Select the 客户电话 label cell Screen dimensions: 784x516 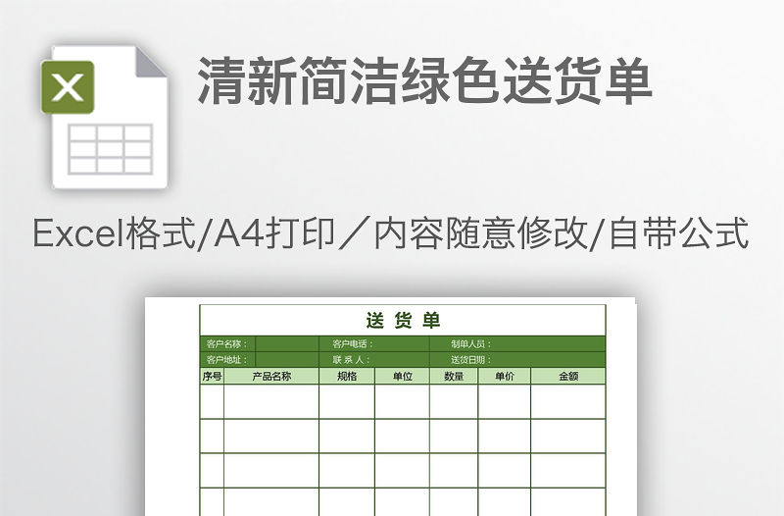click(374, 343)
